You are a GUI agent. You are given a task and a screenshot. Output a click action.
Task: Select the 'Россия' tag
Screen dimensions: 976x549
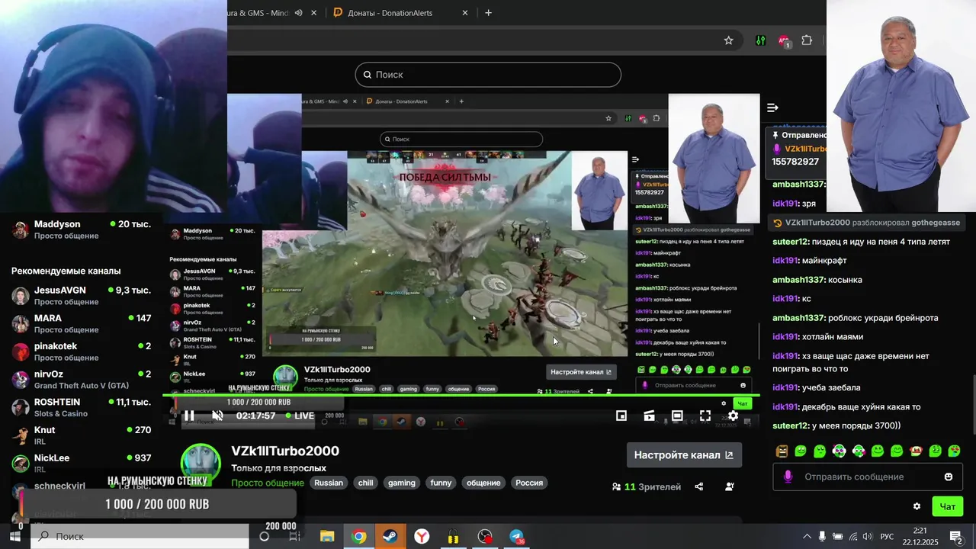[529, 483]
